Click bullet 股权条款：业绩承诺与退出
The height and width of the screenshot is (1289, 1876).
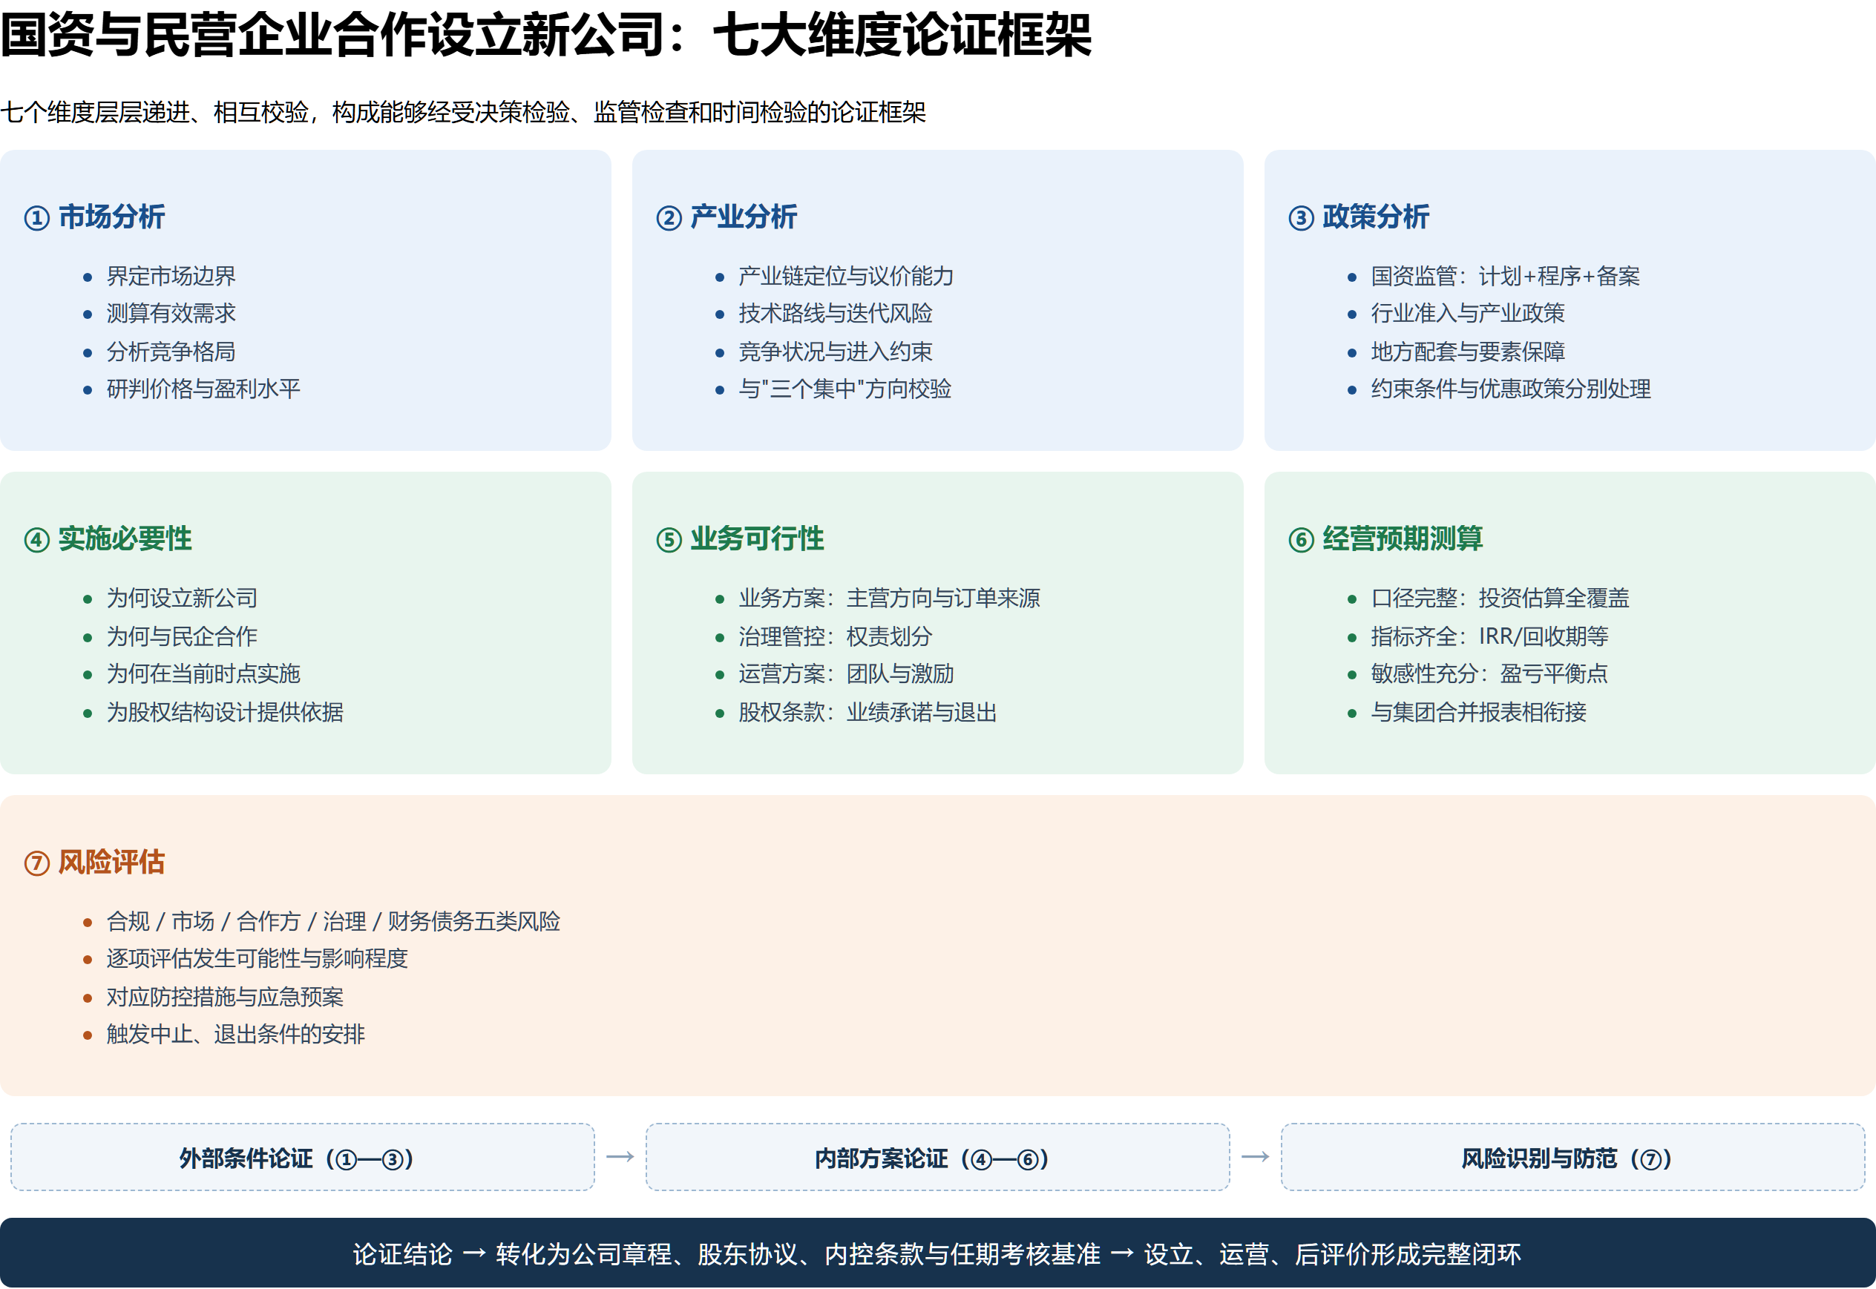click(868, 712)
